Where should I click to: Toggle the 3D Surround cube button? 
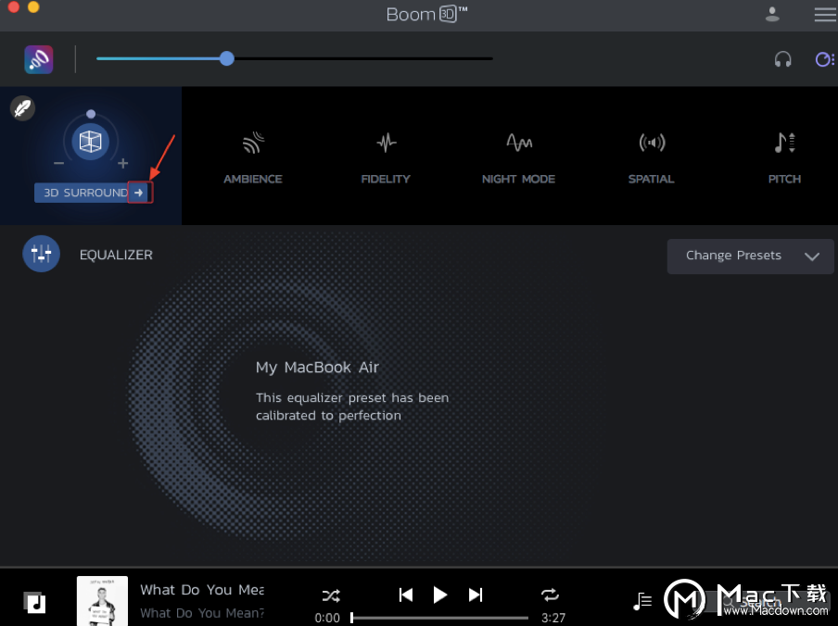tap(90, 142)
